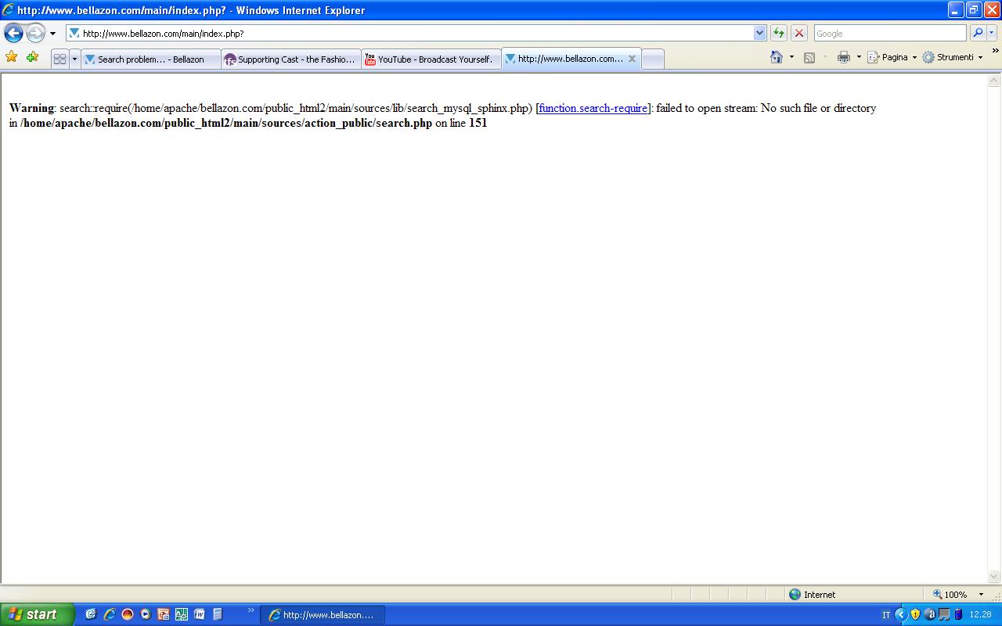Click the Refresh page icon
Image resolution: width=1002 pixels, height=626 pixels.
[778, 33]
